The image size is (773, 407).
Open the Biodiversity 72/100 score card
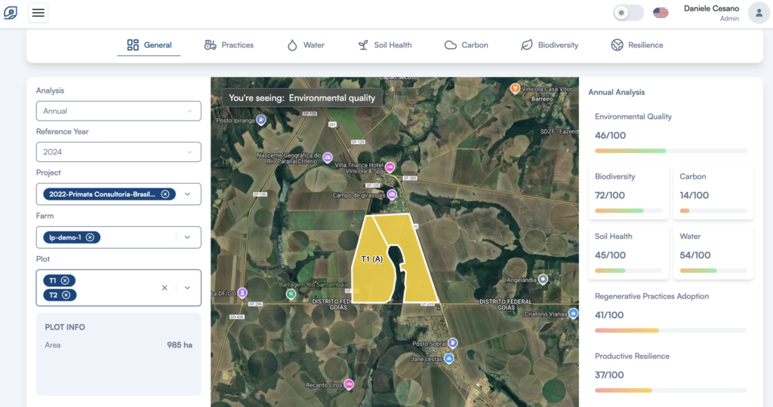[x=628, y=192]
